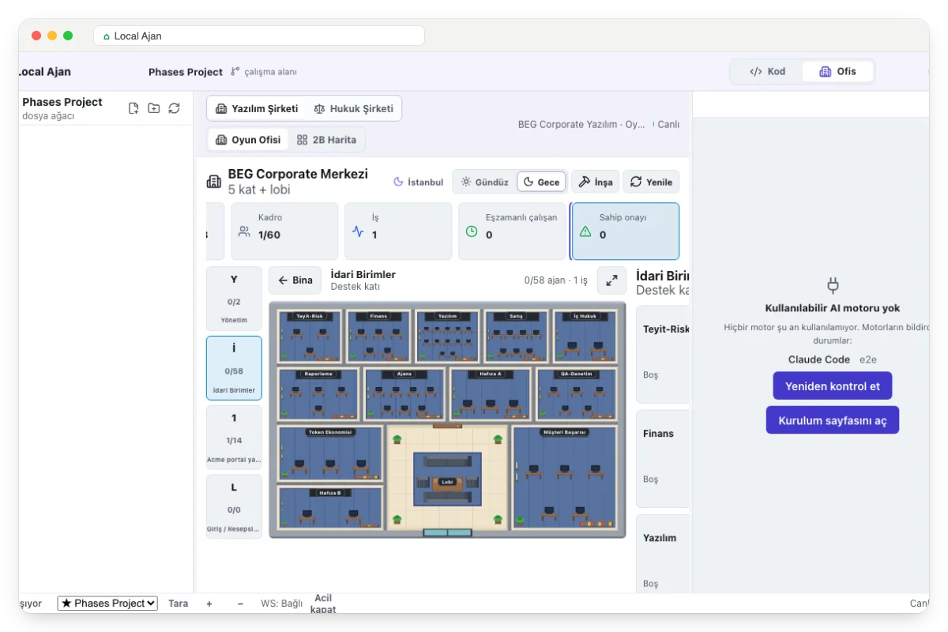This screenshot has height=632, width=948.
Task: Click the Lobi room on the floor map
Action: [448, 480]
